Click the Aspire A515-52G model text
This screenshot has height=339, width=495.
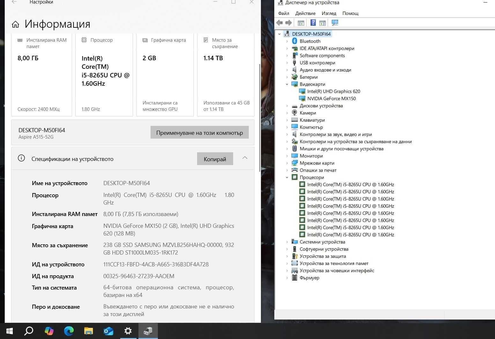36,137
